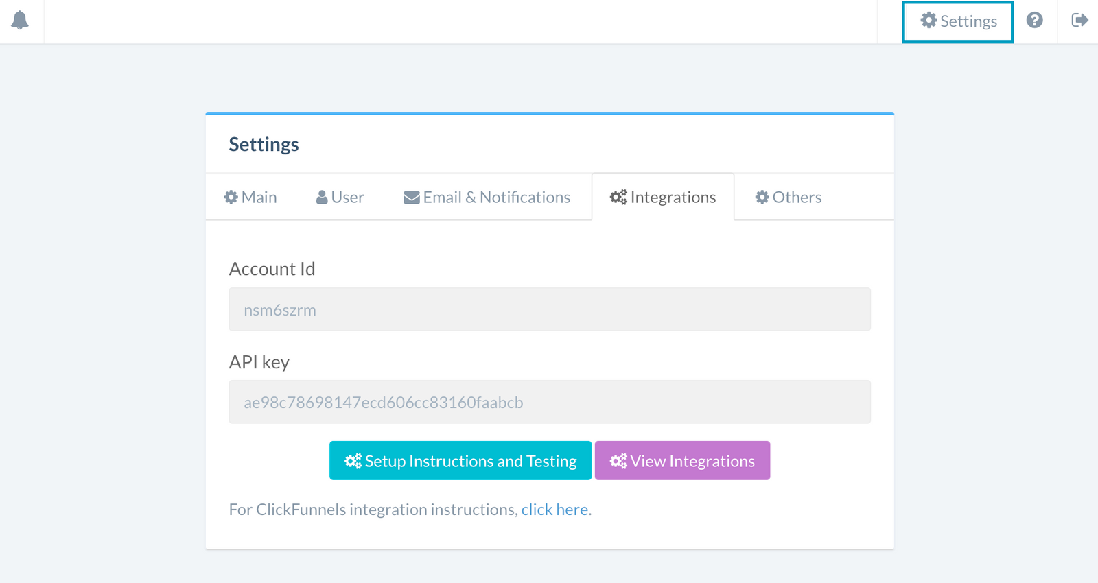Open the Others tab

(789, 198)
